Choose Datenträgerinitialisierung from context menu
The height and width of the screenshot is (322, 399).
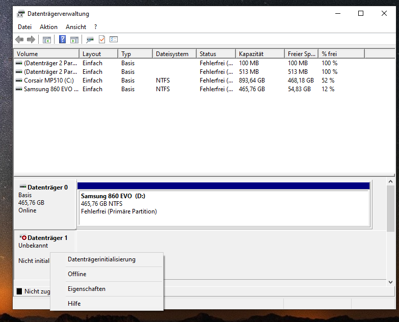pos(107,259)
